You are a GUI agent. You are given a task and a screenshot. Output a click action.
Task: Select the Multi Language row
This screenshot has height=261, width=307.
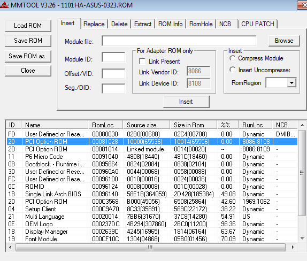[152, 217]
